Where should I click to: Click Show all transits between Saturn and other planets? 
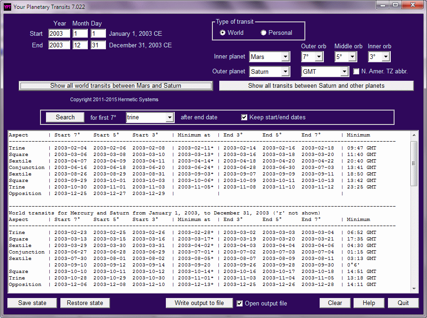pos(316,86)
